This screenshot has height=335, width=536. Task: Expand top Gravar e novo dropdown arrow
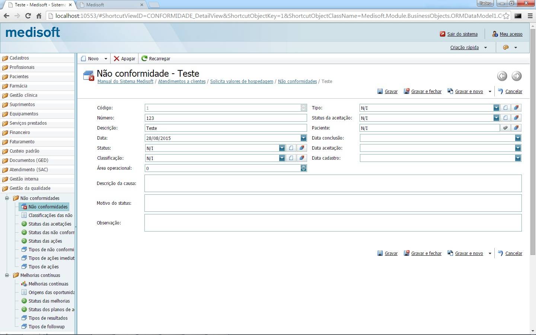490,92
